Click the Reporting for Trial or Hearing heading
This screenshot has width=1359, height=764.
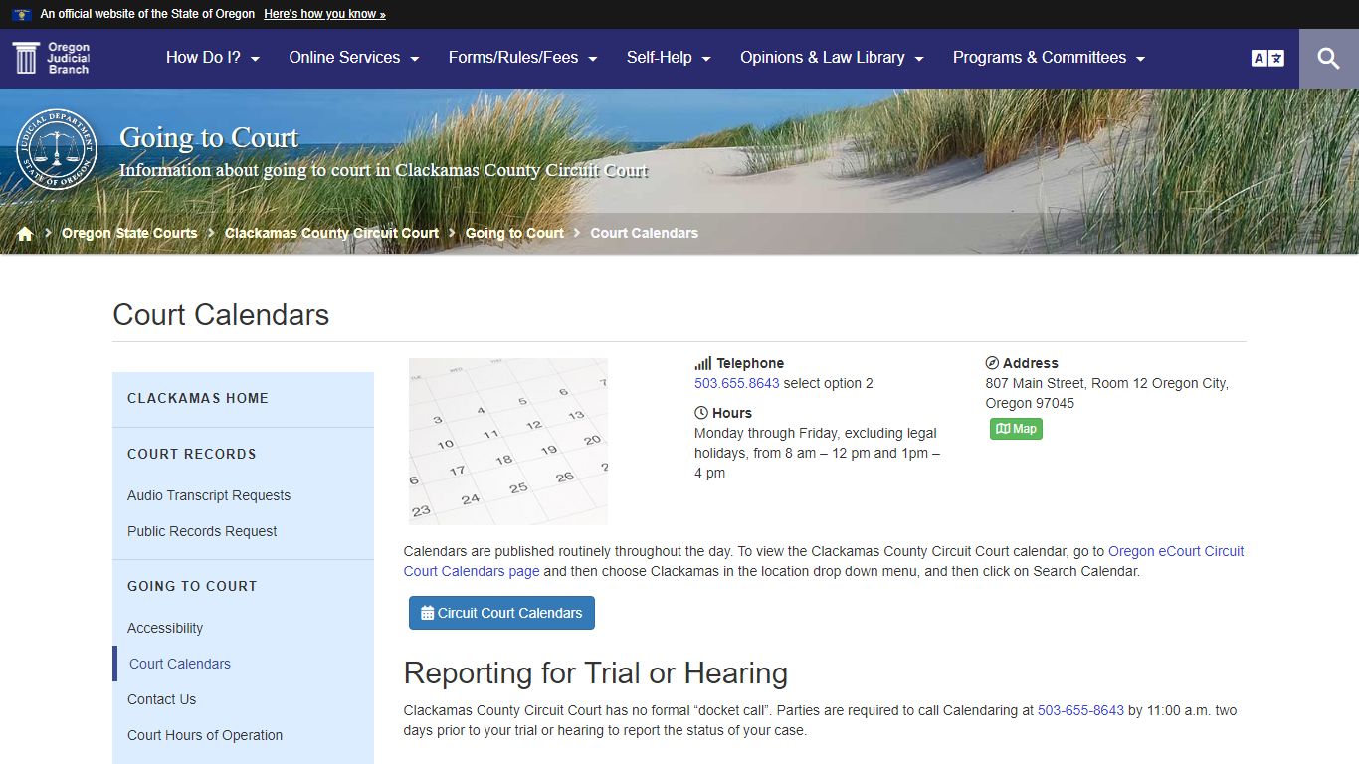tap(596, 673)
